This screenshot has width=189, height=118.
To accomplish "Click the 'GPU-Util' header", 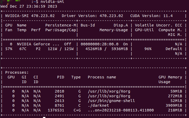I will [x=144, y=30].
